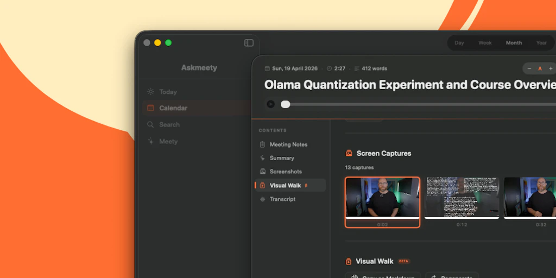Image resolution: width=556 pixels, height=278 pixels.
Task: Click the 2:27 duration label
Action: pos(340,68)
